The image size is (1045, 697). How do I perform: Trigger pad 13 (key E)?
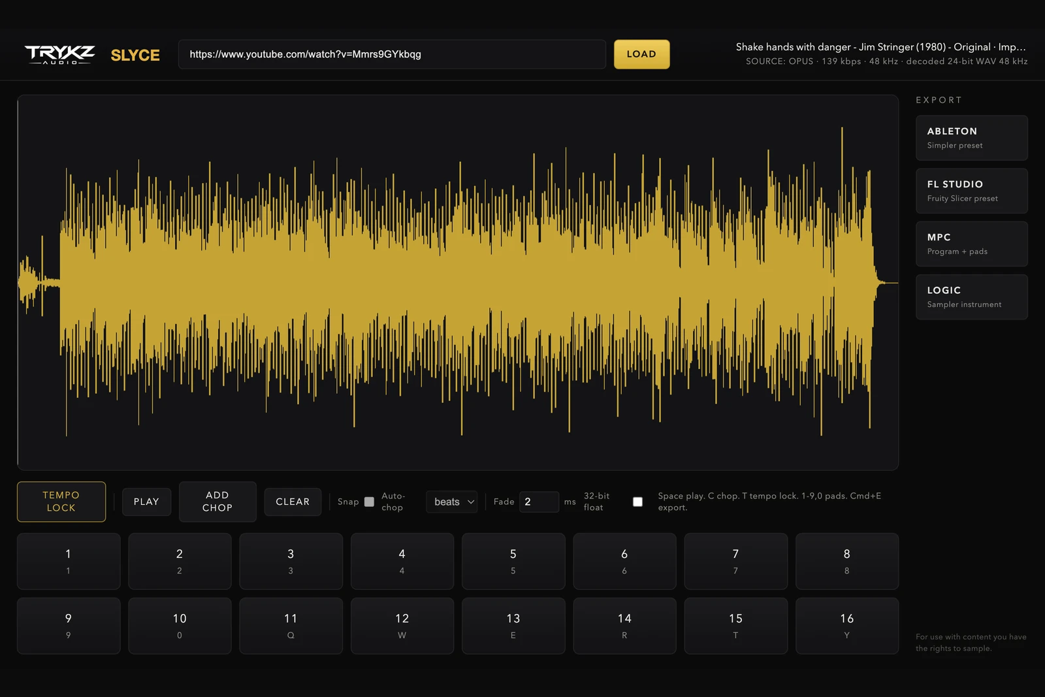click(x=513, y=626)
